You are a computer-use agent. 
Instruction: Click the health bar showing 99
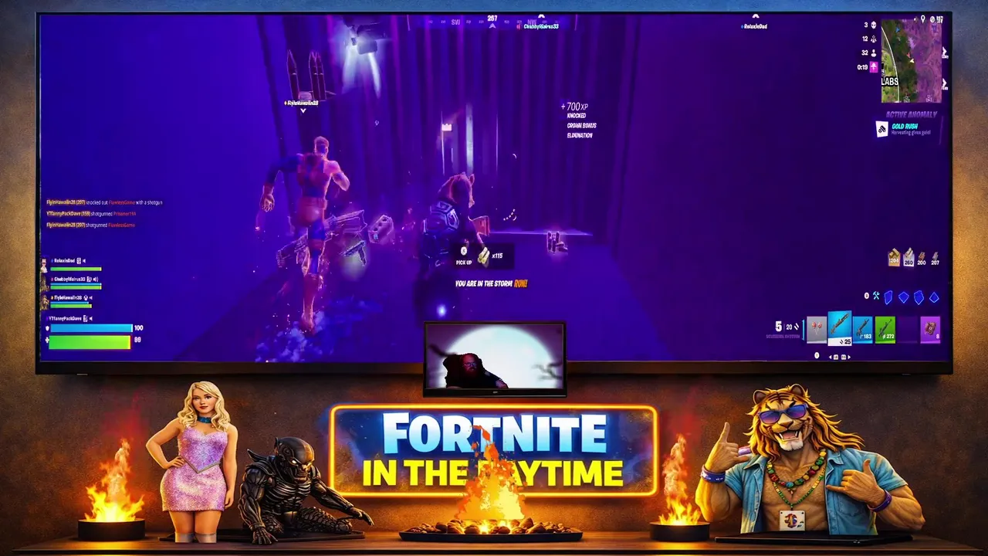tap(90, 342)
